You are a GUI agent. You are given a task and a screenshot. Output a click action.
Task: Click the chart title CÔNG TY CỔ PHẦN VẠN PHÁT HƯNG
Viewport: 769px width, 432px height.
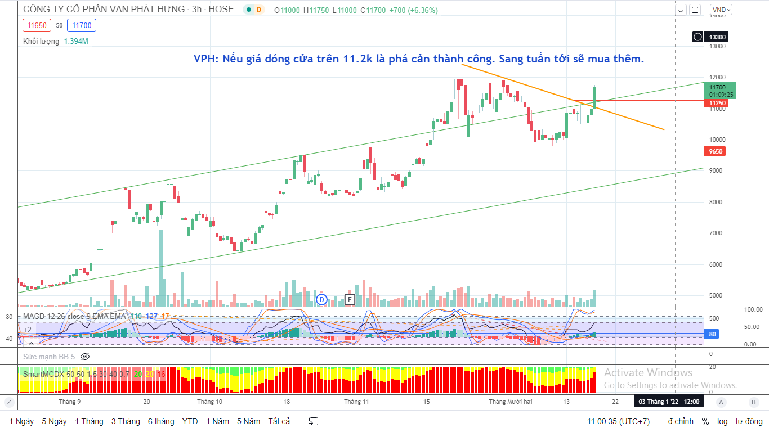tap(104, 10)
